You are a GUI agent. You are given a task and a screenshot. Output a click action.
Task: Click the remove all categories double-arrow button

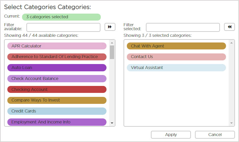[x=229, y=27]
